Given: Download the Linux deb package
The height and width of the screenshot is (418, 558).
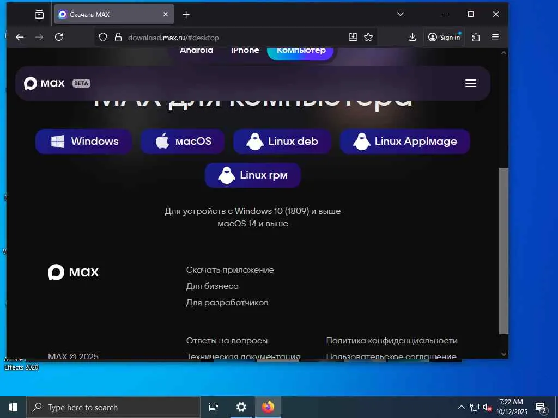Looking at the screenshot, I should tap(282, 141).
